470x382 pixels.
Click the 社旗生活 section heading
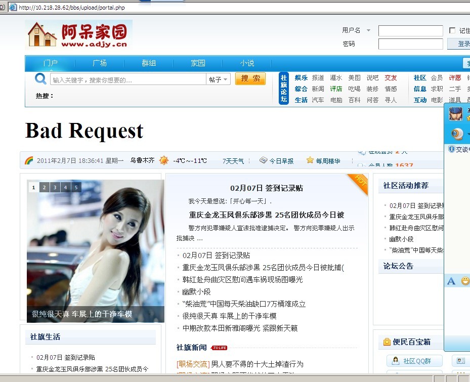pyautogui.click(x=45, y=337)
